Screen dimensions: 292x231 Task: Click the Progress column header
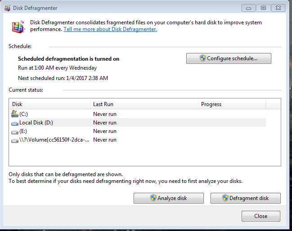(232, 104)
